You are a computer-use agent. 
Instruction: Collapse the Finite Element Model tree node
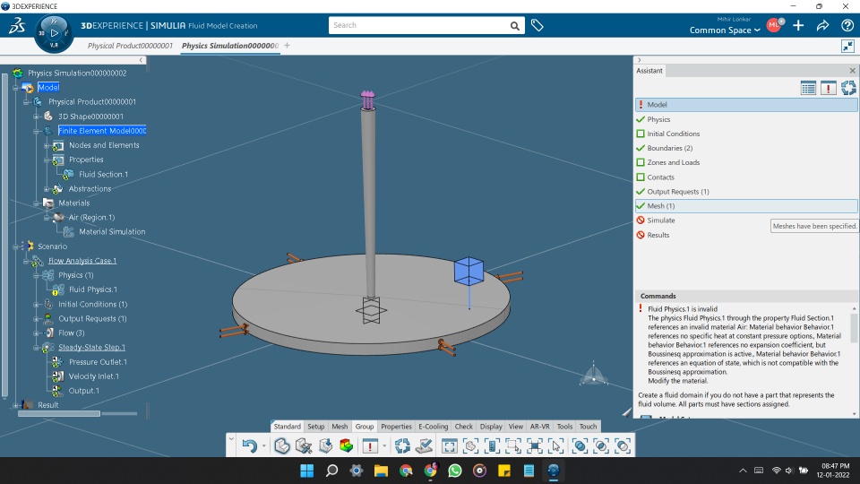[x=36, y=131]
